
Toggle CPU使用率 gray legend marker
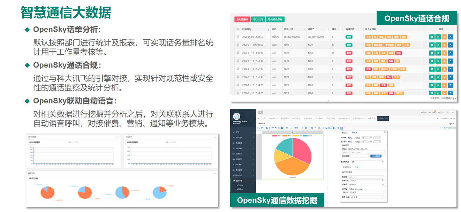pos(70,142)
